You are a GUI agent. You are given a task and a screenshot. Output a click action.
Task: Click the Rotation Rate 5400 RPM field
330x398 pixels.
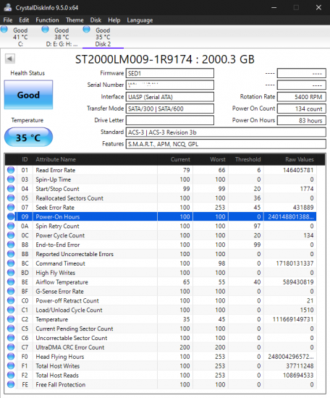tap(301, 97)
